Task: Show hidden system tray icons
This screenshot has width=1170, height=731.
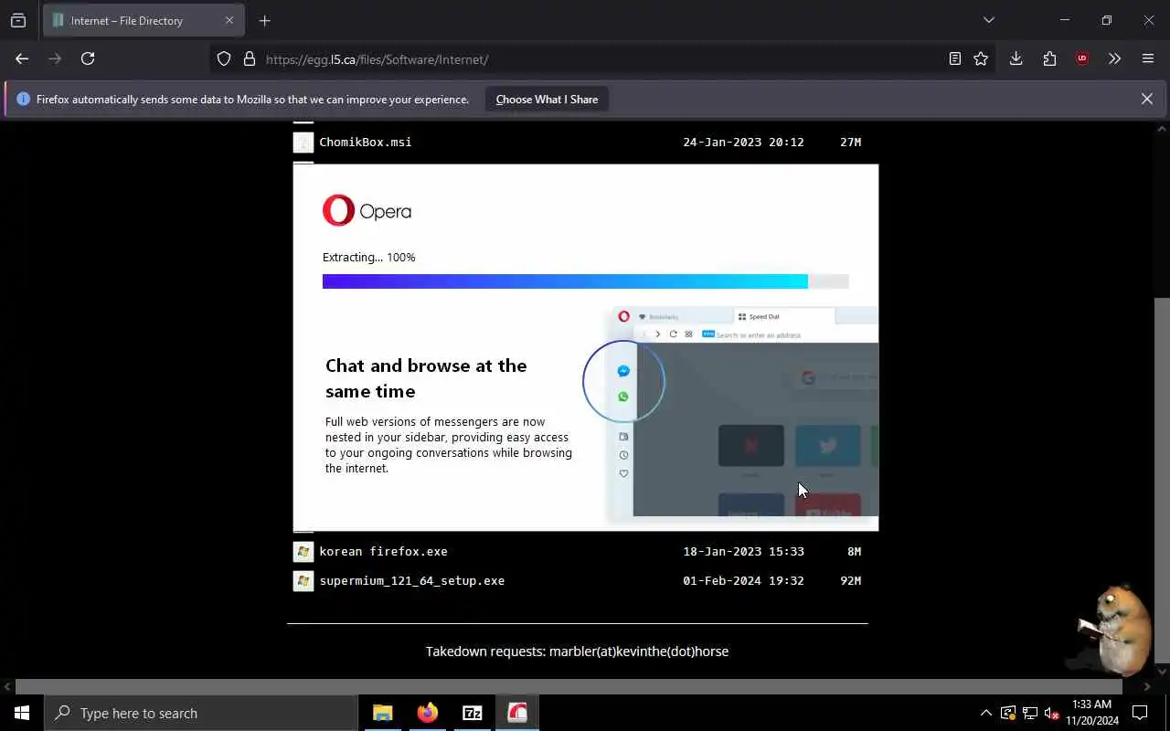Action: coord(985,713)
